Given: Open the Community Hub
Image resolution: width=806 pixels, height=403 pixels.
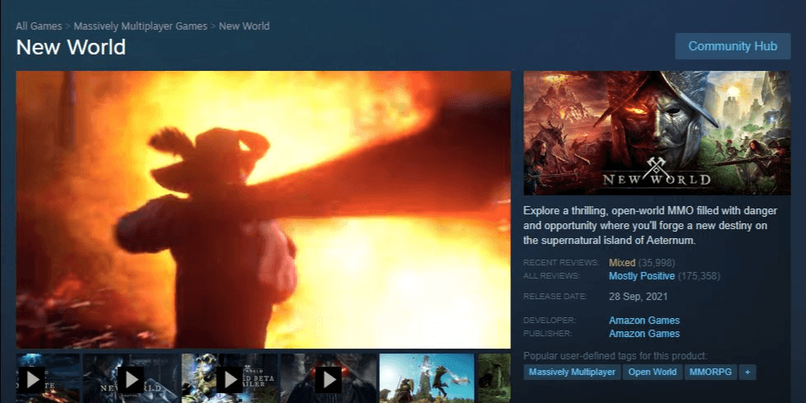Looking at the screenshot, I should coord(733,46).
